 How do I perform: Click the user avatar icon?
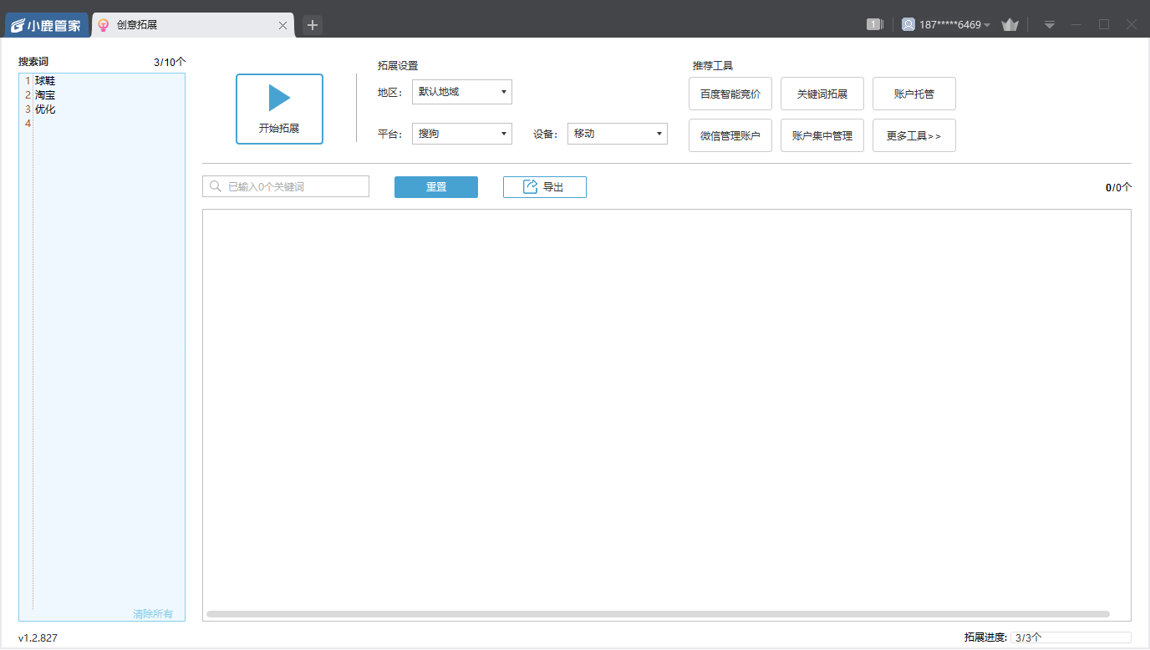pos(908,25)
